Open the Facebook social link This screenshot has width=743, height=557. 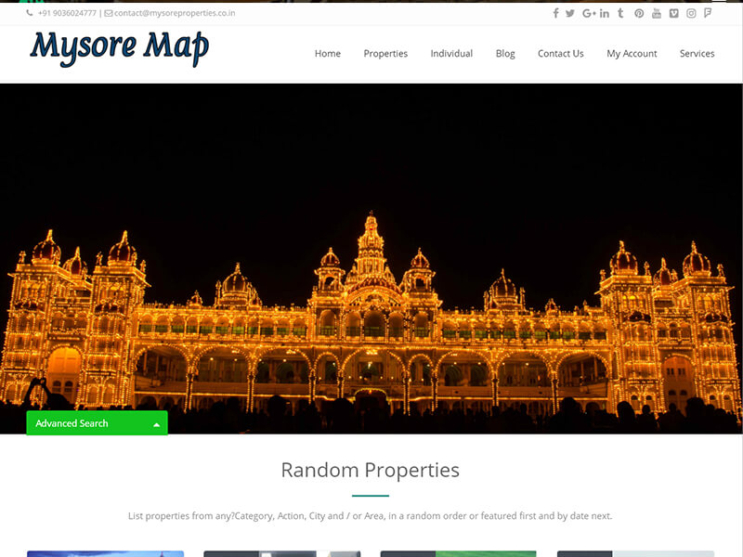[555, 13]
